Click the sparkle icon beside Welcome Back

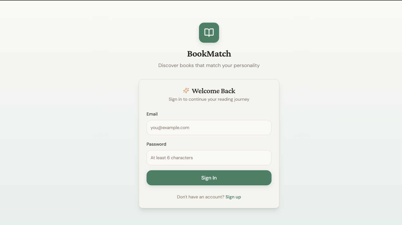pyautogui.click(x=186, y=91)
